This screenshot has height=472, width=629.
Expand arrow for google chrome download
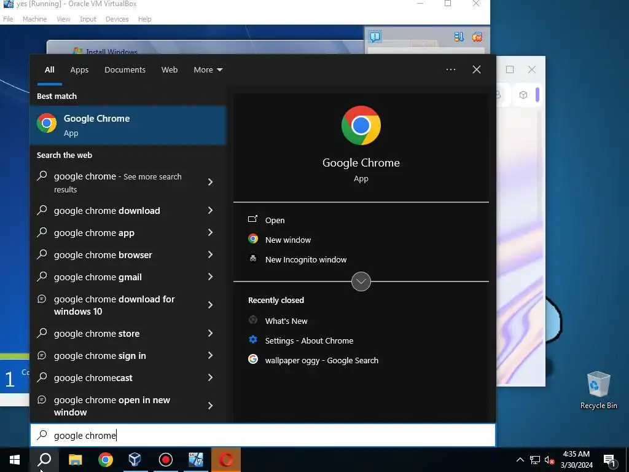pyautogui.click(x=210, y=210)
